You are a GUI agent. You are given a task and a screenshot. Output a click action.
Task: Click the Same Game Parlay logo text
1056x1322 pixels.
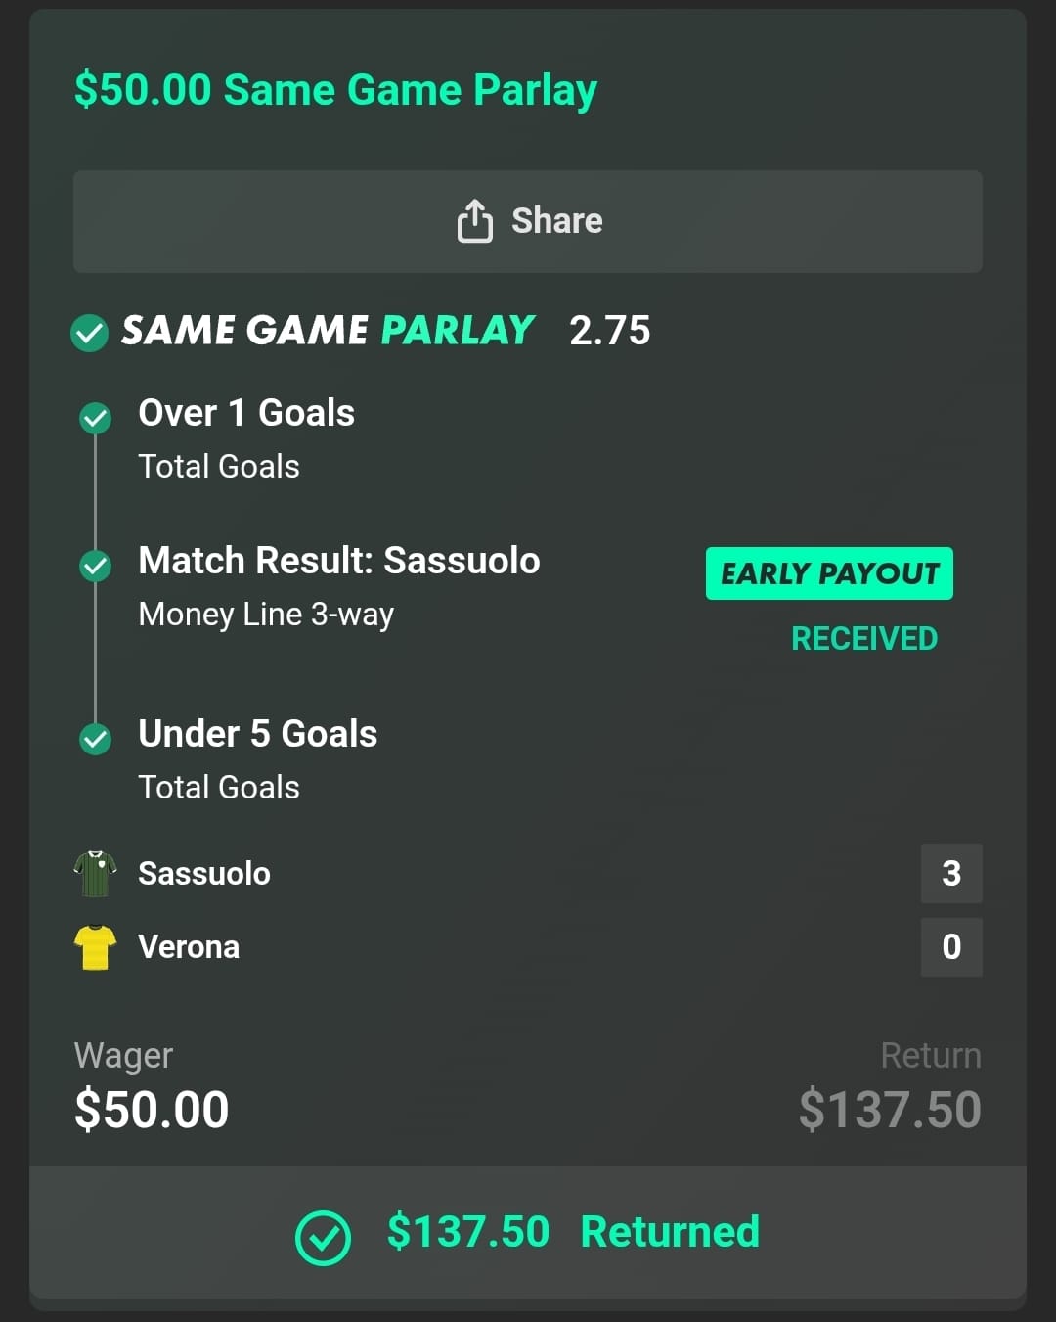(328, 331)
